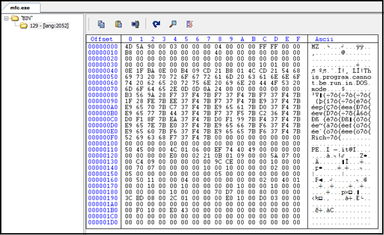
Task: Click column header 0 in hex view
Action: [x=130, y=39]
